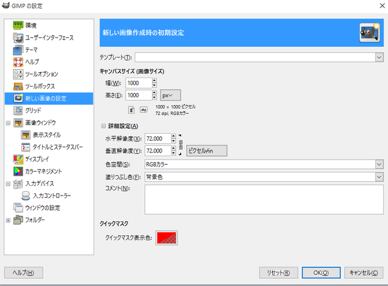
Task: Click the 入力デバイス icon
Action: pos(18,183)
